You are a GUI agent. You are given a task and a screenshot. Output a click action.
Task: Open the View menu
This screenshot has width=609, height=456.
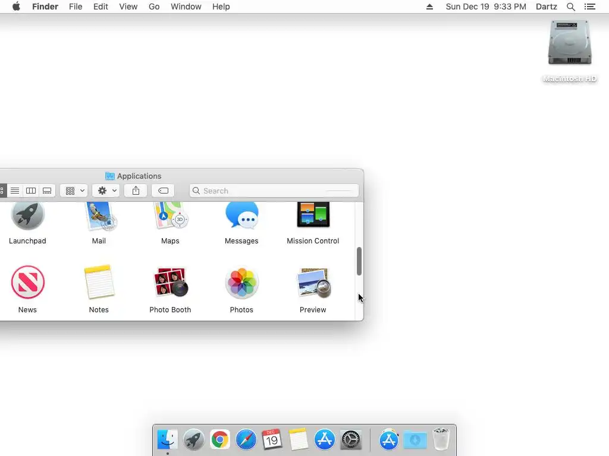click(x=128, y=7)
